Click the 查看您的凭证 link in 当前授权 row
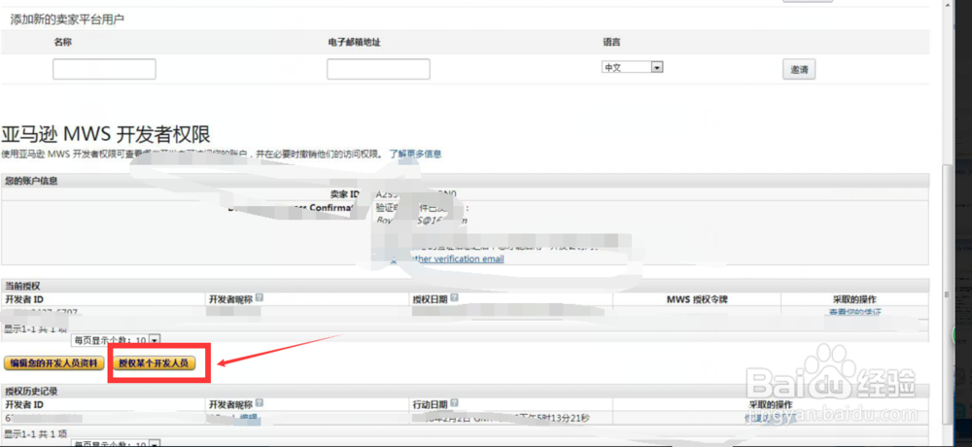972x447 pixels. [854, 312]
